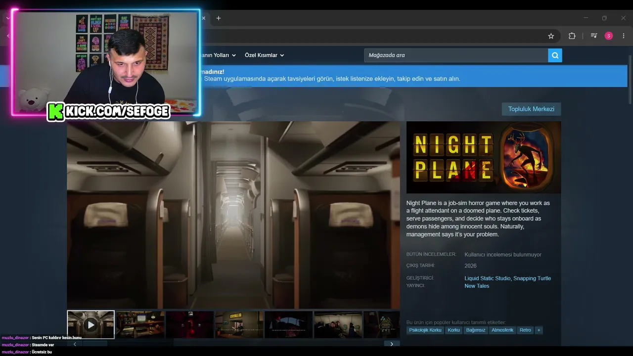Click the KICK.COM/SEFOGE stream overlay label
Screen dimensions: 633x356
click(109, 111)
